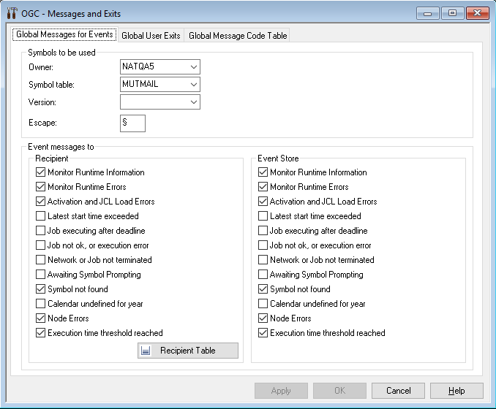Expand the Symbol table dropdown
The width and height of the screenshot is (496, 409).
click(x=193, y=85)
